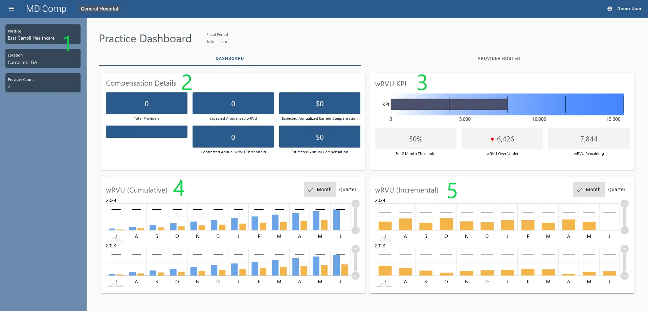This screenshot has width=648, height=311.
Task: Switch to the Provider Roster tab
Action: 498,58
